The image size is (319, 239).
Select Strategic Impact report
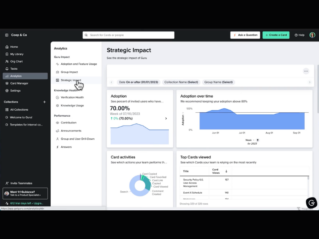point(76,80)
